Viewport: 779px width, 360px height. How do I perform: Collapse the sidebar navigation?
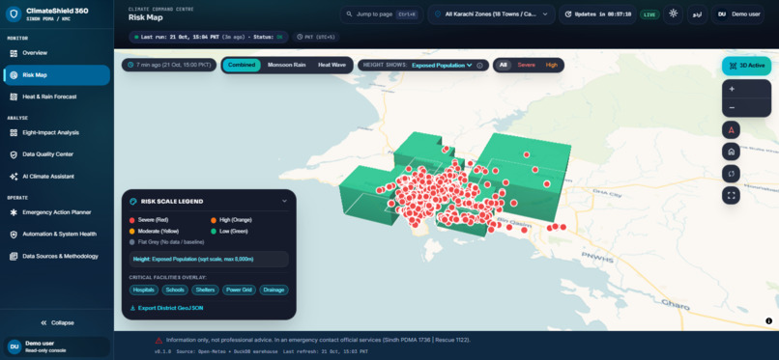(57, 322)
